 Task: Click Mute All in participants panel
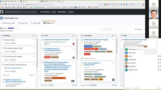[128, 88]
